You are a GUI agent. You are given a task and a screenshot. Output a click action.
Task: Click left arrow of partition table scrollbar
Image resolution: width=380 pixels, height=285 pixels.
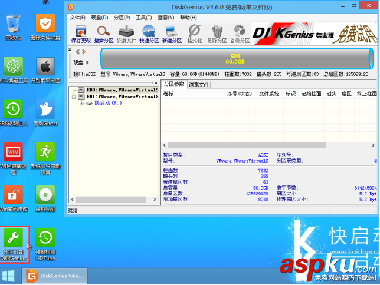coord(165,145)
